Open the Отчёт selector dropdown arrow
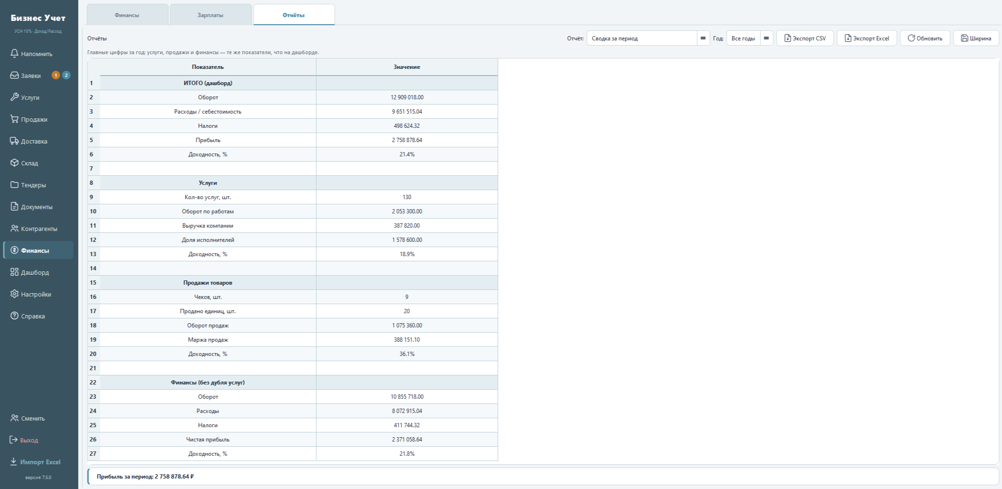Screen dimensions: 1002x489 tap(703, 38)
